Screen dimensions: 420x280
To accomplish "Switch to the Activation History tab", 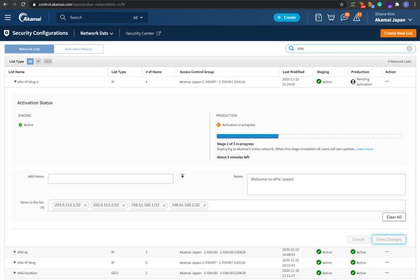I will coord(78,49).
